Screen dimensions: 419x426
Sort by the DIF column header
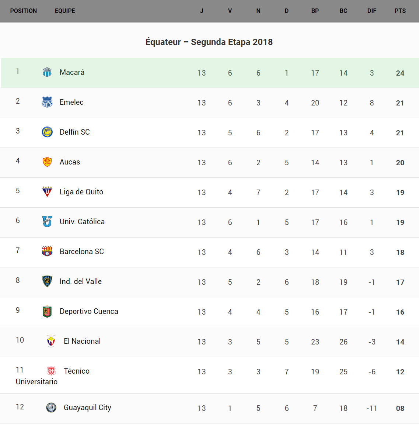click(371, 11)
